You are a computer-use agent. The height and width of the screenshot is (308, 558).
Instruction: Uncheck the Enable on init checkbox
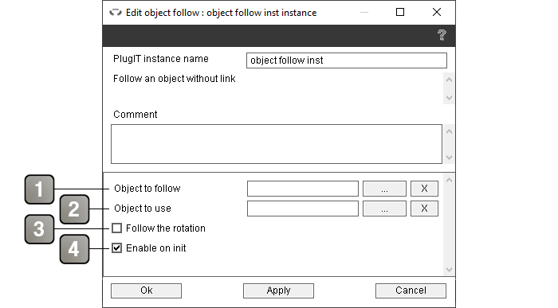tap(116, 248)
